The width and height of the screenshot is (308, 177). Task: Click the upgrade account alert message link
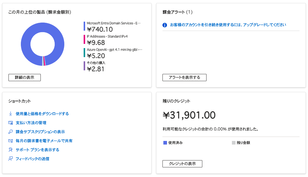[228, 25]
